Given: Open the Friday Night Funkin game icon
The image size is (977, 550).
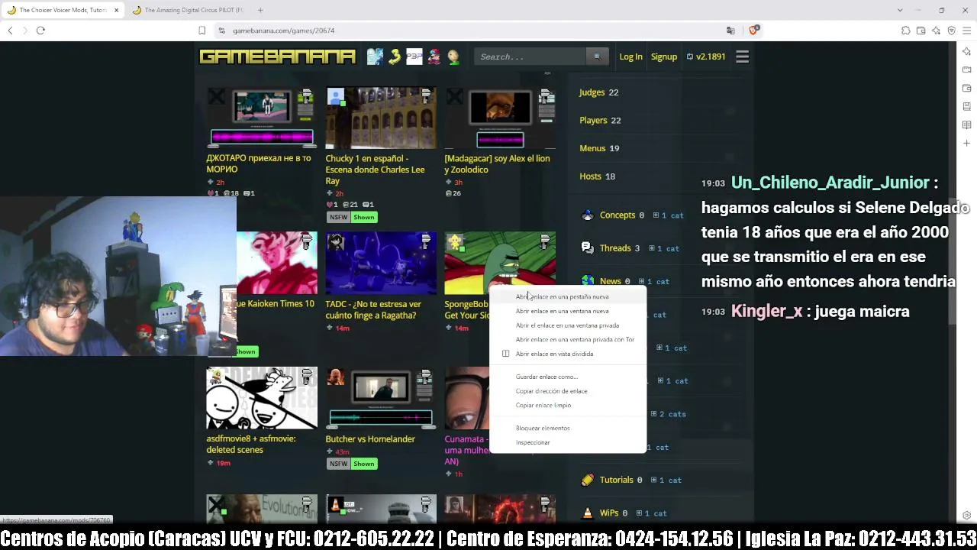Looking at the screenshot, I should pyautogui.click(x=434, y=57).
